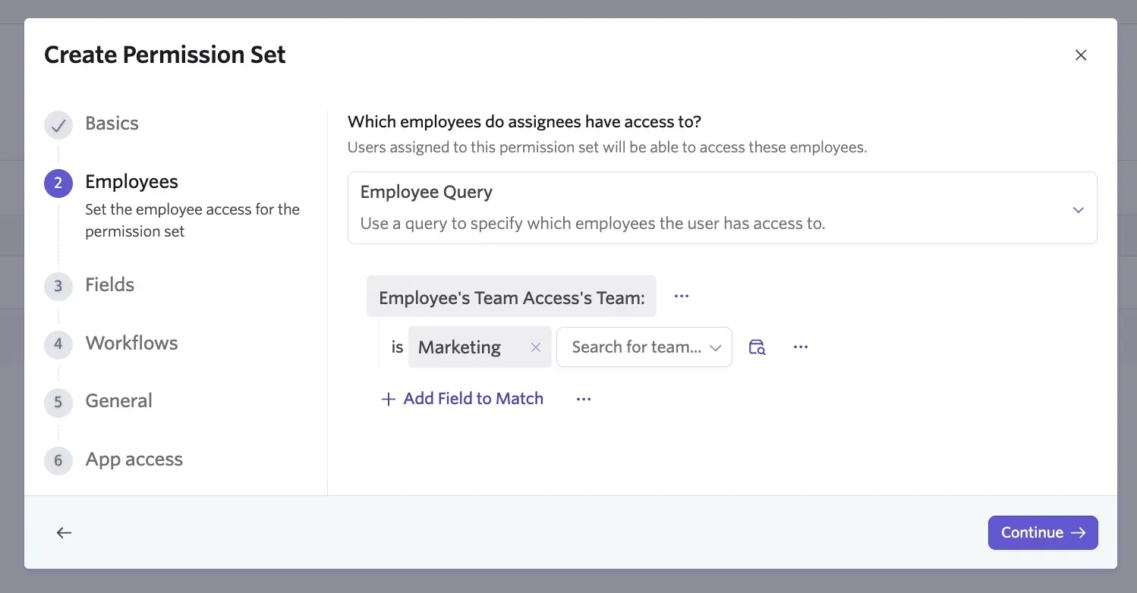The height and width of the screenshot is (593, 1137).
Task: Click 'Users assigned to this permission set' text
Action: click(x=607, y=147)
